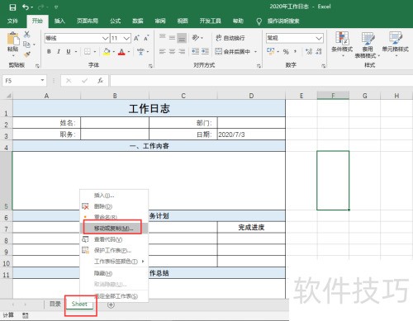Toggle bold formatting
This screenshot has width=413, height=321.
(49, 51)
